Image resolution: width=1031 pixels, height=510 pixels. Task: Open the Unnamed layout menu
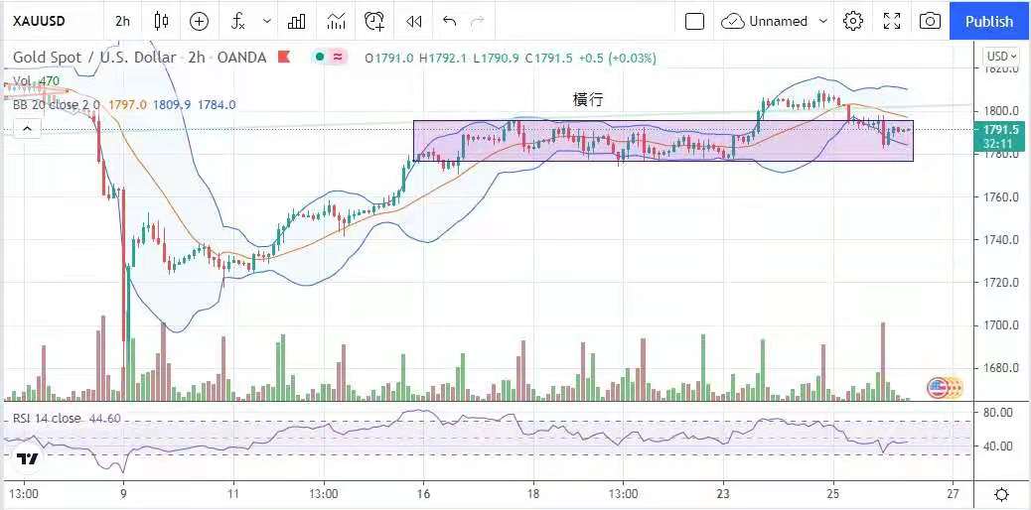tap(775, 21)
